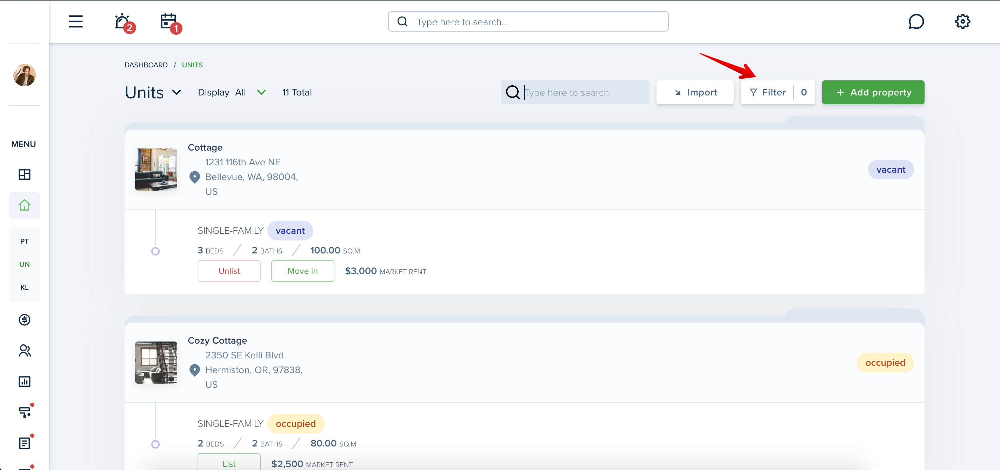
Task: Click the map pin for Cozy Cottage address
Action: (x=194, y=370)
